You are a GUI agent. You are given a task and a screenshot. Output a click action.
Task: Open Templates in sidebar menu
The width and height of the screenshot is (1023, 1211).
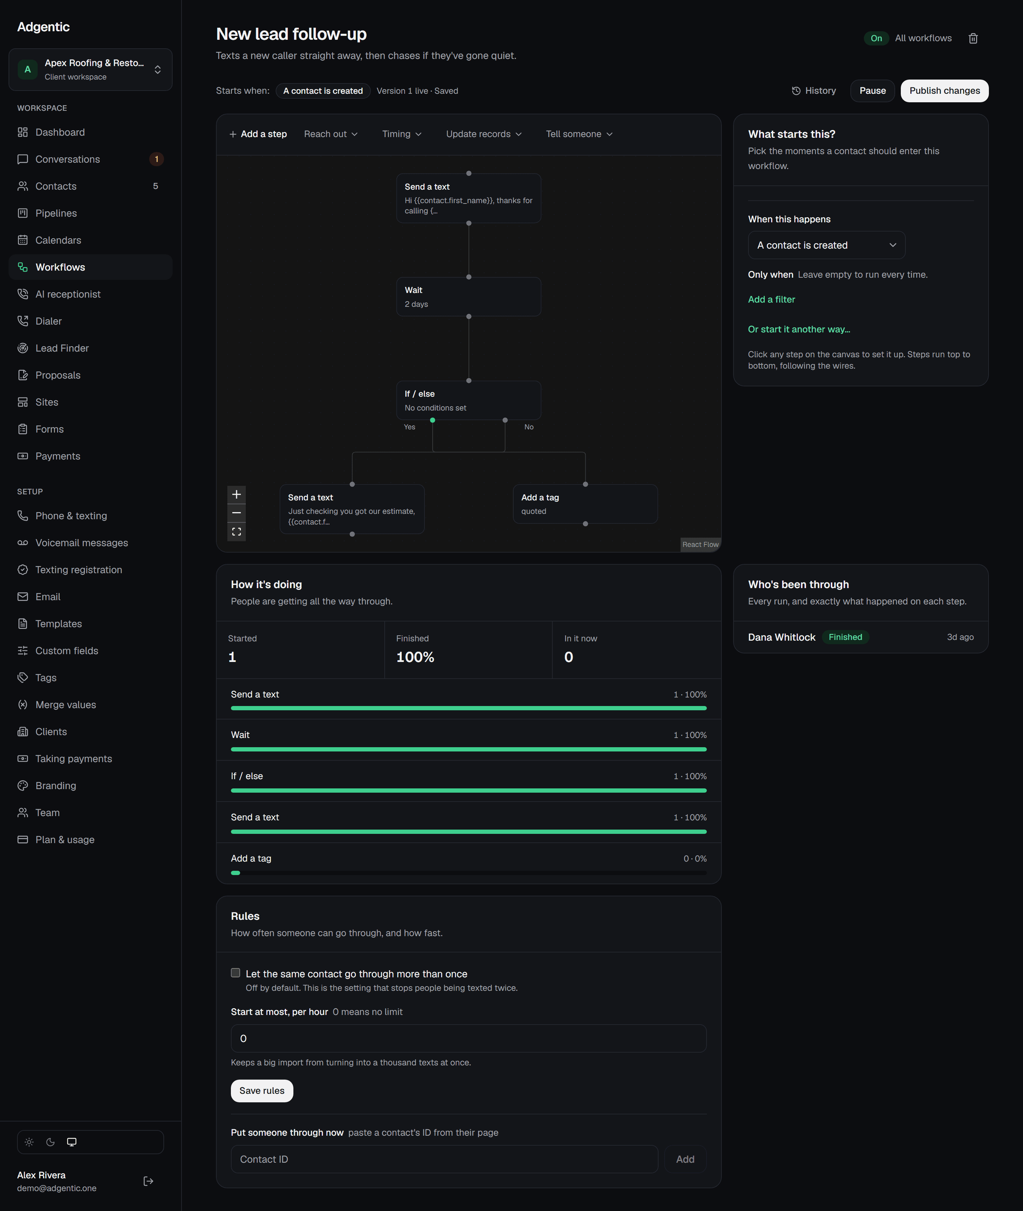91,624
